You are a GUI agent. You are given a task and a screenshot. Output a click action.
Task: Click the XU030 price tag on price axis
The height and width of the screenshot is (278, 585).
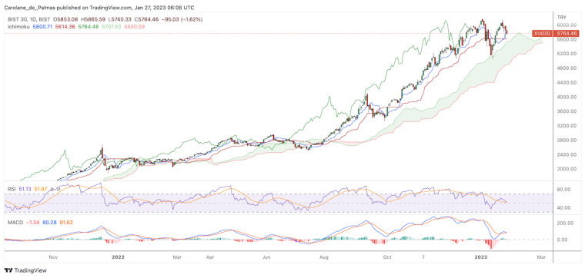pyautogui.click(x=543, y=34)
